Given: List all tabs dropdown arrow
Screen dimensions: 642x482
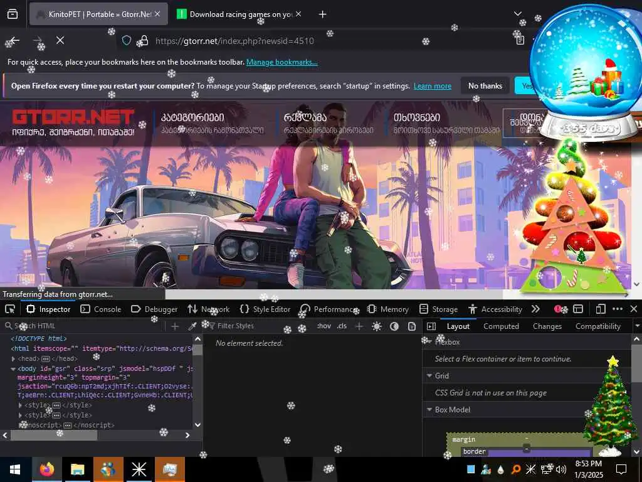Looking at the screenshot, I should (x=517, y=14).
